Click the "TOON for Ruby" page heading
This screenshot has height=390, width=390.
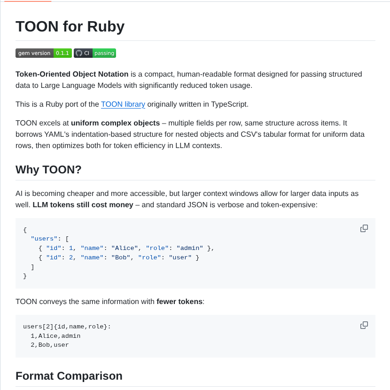[x=70, y=27]
